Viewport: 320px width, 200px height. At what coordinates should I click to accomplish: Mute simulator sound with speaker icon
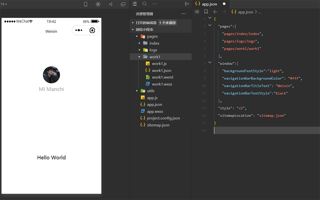(x=111, y=4)
